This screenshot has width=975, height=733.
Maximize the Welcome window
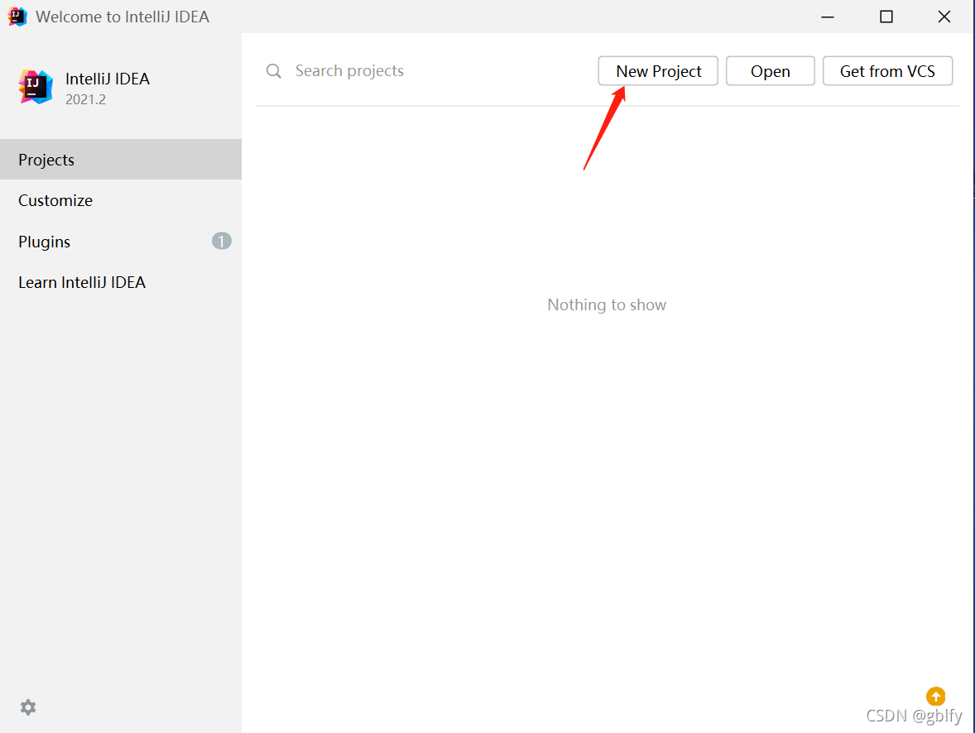point(886,17)
